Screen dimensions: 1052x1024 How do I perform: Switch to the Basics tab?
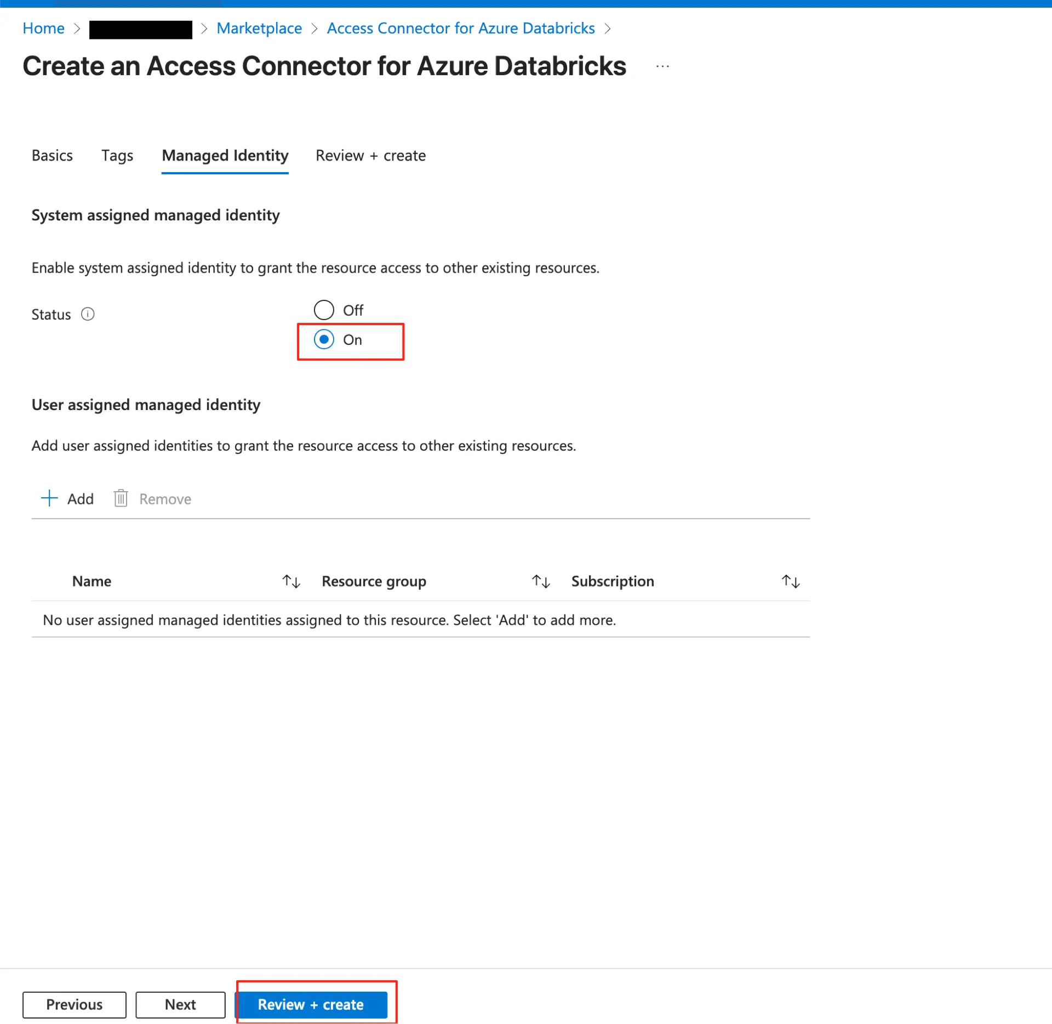[x=52, y=156]
